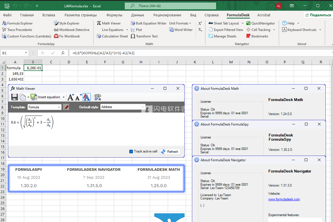
Task: Open Formula Explorer in the FormulaSpy group
Action: coord(17,23)
